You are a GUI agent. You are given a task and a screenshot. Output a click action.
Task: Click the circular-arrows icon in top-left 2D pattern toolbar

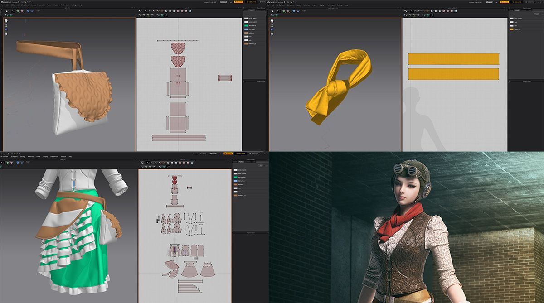click(140, 10)
